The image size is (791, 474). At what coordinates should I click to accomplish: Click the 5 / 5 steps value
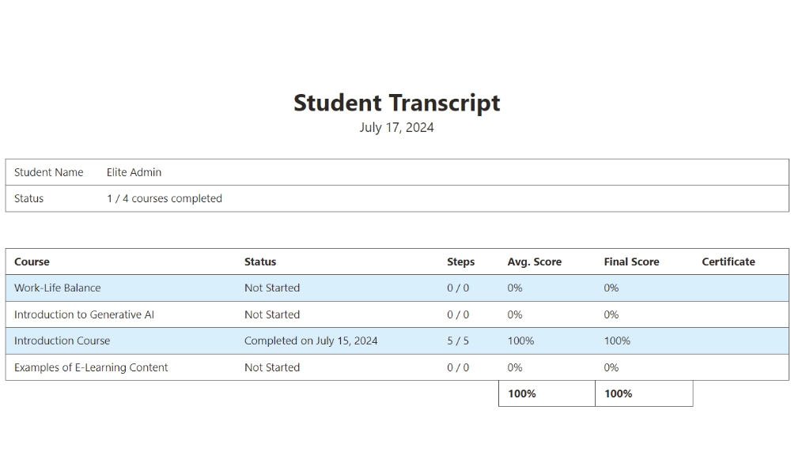click(x=458, y=340)
